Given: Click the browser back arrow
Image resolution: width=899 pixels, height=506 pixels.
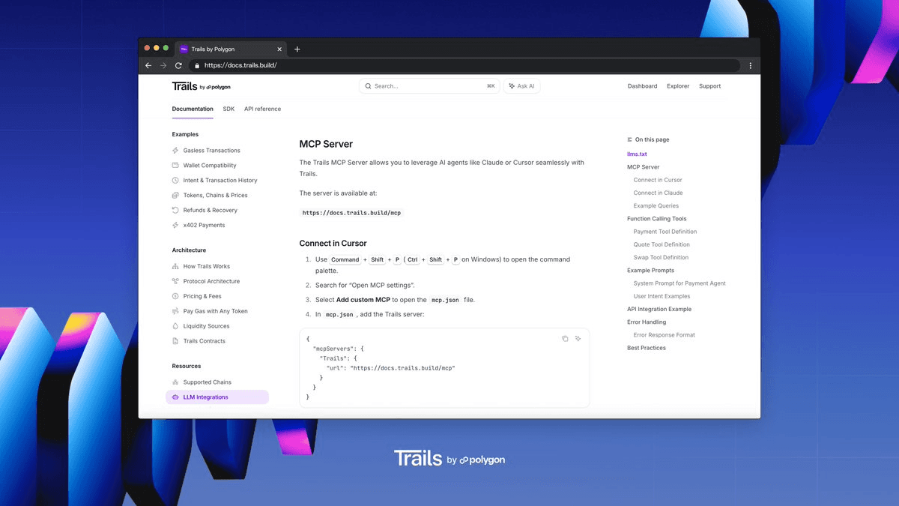Looking at the screenshot, I should tap(148, 65).
